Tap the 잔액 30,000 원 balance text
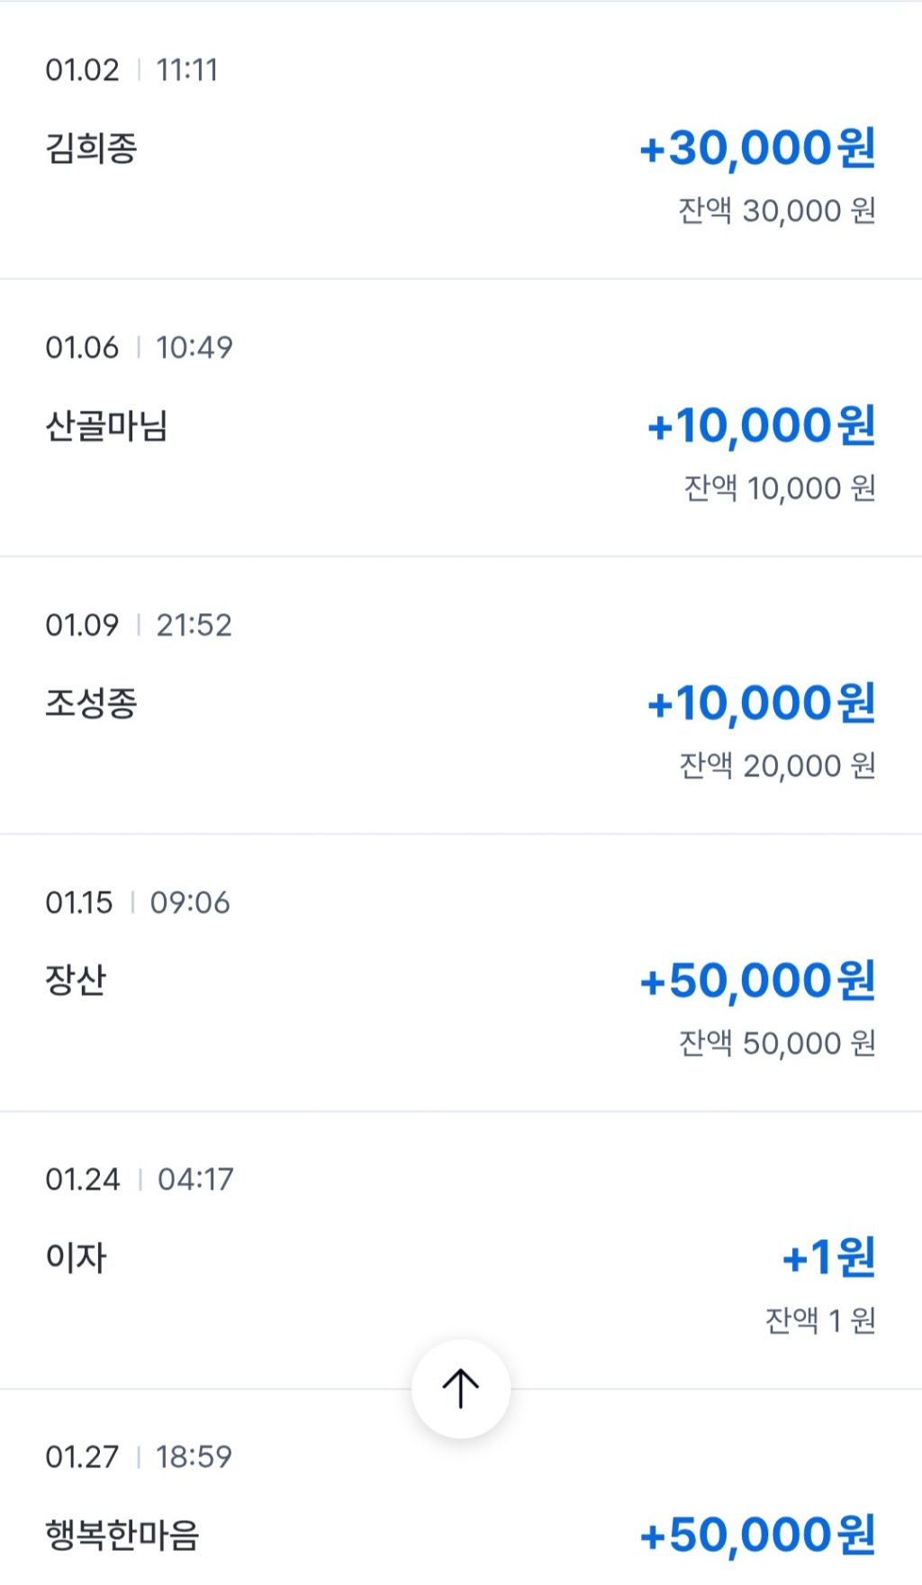This screenshot has width=922, height=1585. click(x=776, y=211)
